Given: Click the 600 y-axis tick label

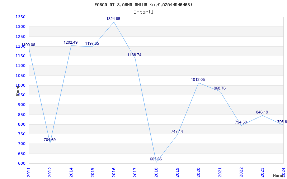Looking at the screenshot, I should tap(22, 164).
